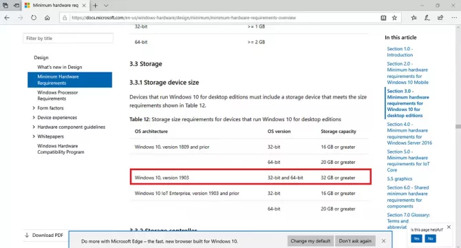Screen dimensions: 461x248
Task: Click Don't ask again button
Action: pyautogui.click(x=355, y=241)
